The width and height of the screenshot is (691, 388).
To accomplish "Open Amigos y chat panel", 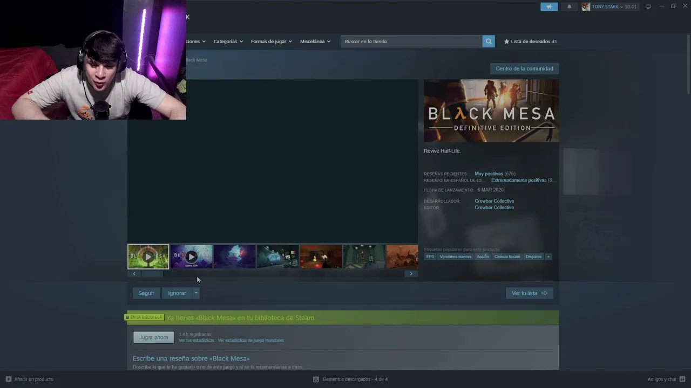I will click(667, 379).
